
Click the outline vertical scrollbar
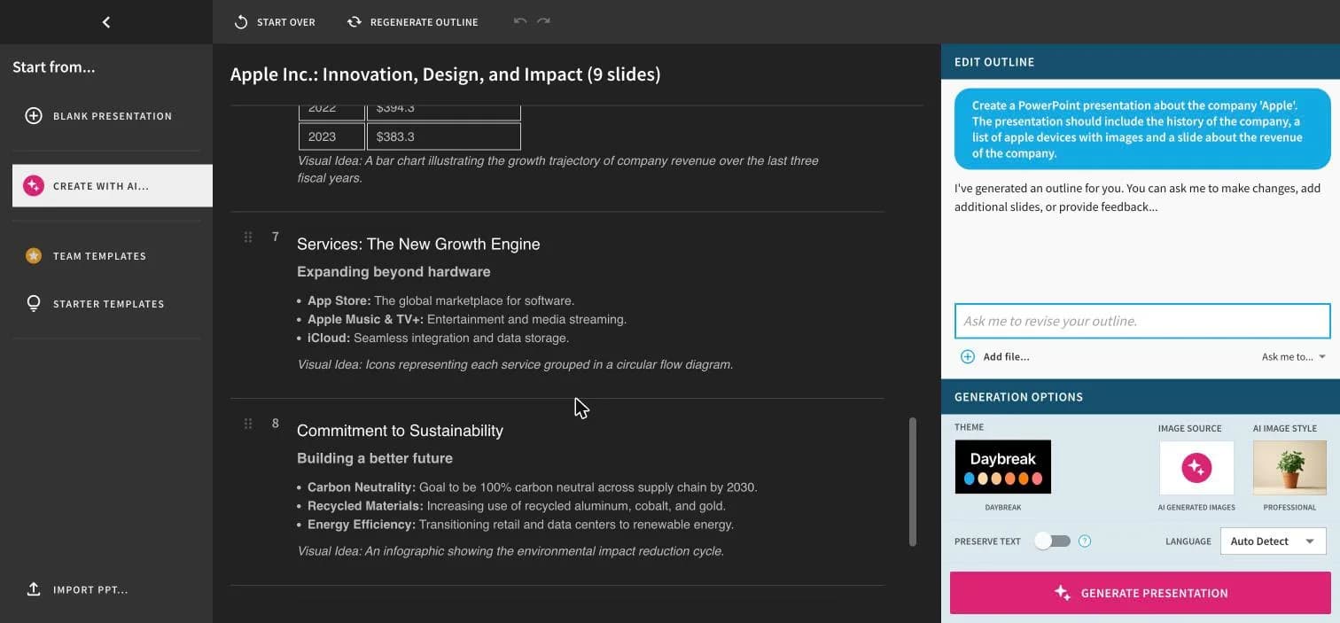click(x=913, y=482)
